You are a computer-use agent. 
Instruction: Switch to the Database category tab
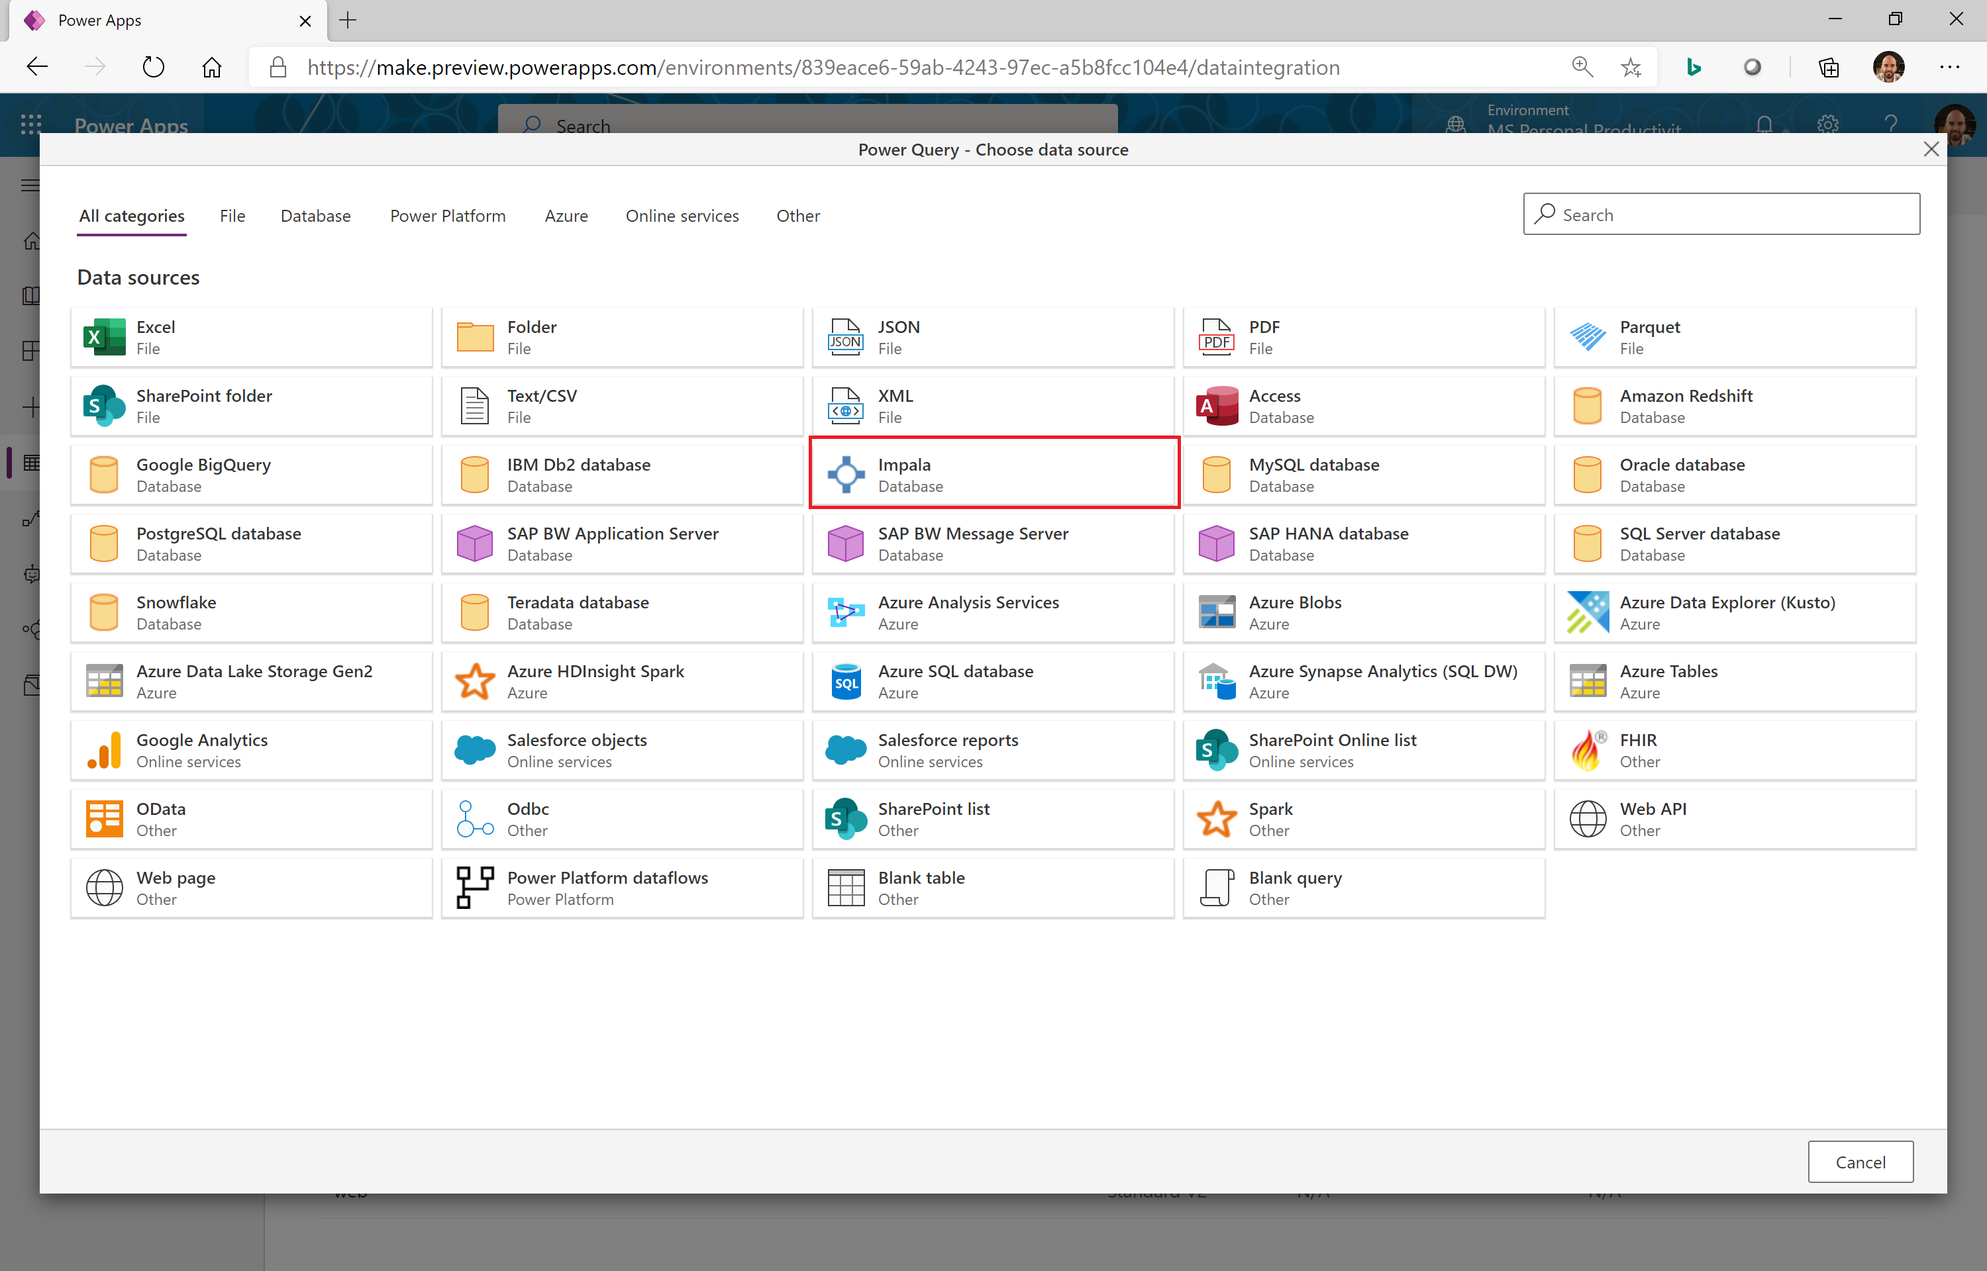[x=315, y=215]
